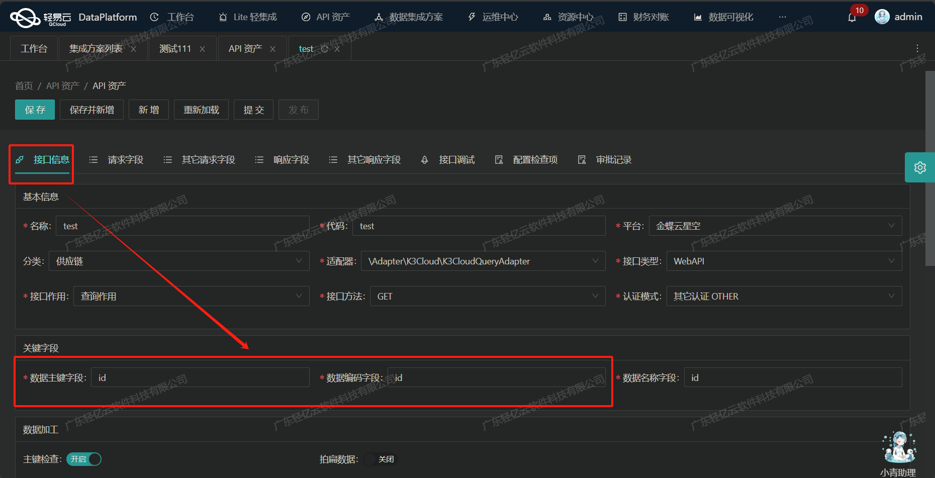Open Lite 轻集成 in top navigation
Screen dimensions: 935x478
(248, 17)
